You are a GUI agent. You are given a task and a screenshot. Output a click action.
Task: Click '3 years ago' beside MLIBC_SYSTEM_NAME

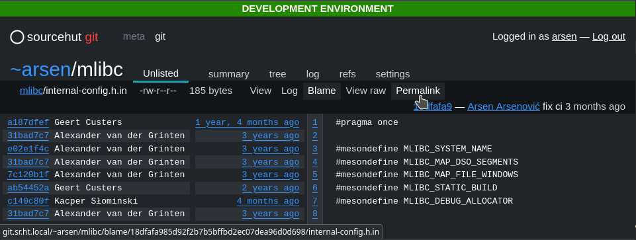point(271,149)
